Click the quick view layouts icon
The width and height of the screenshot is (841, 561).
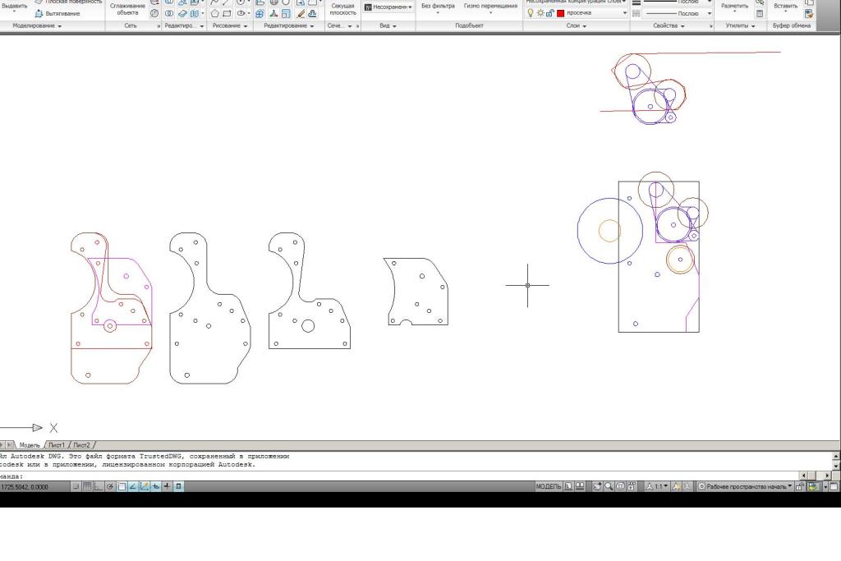pos(568,486)
